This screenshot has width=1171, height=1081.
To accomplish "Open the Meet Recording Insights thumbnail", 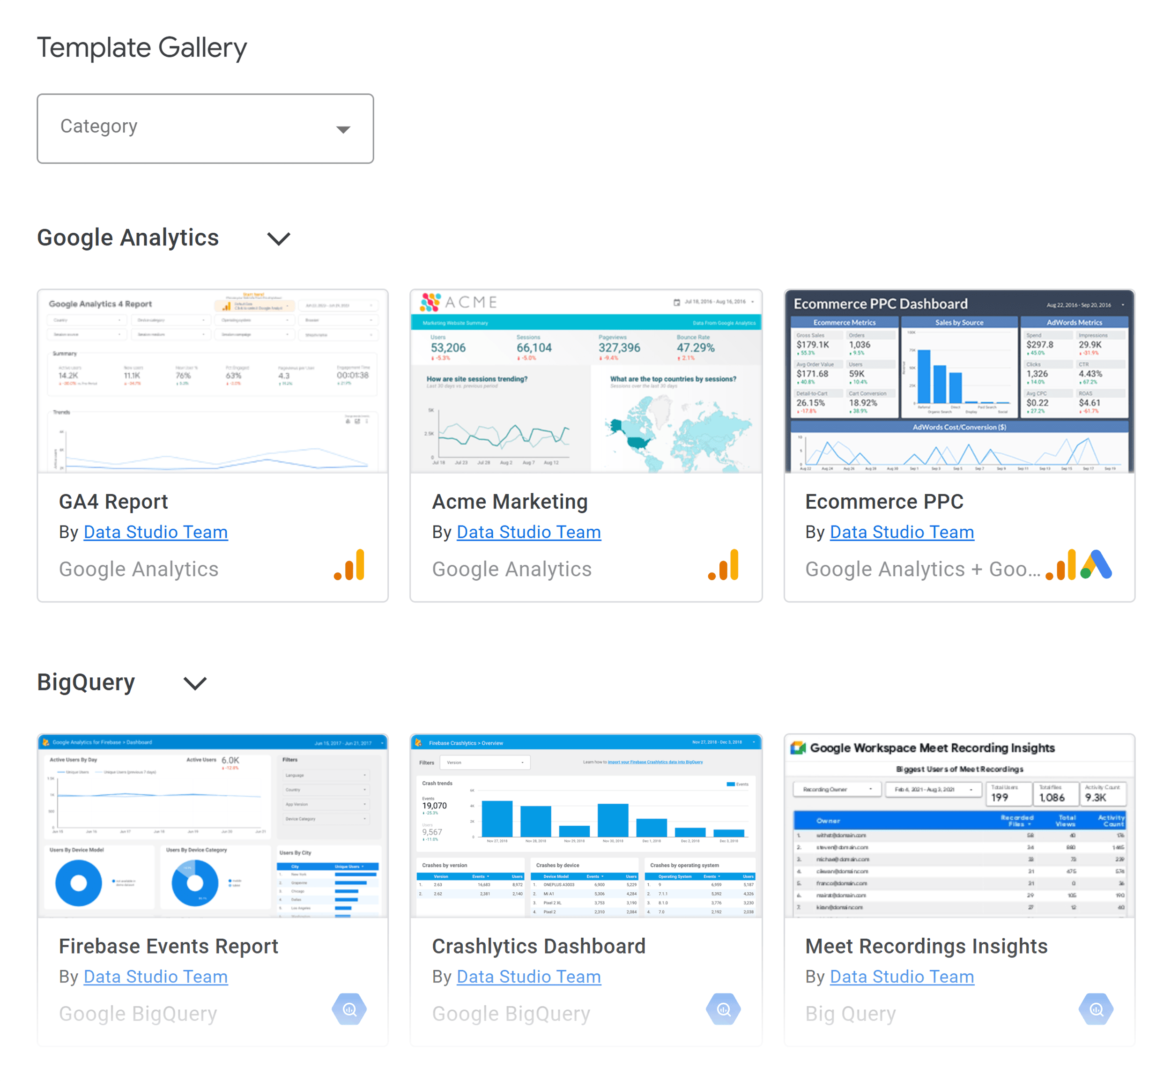I will click(x=959, y=825).
